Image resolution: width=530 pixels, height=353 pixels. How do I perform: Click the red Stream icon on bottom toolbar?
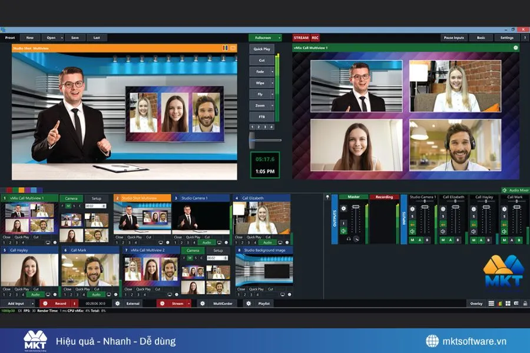163,302
